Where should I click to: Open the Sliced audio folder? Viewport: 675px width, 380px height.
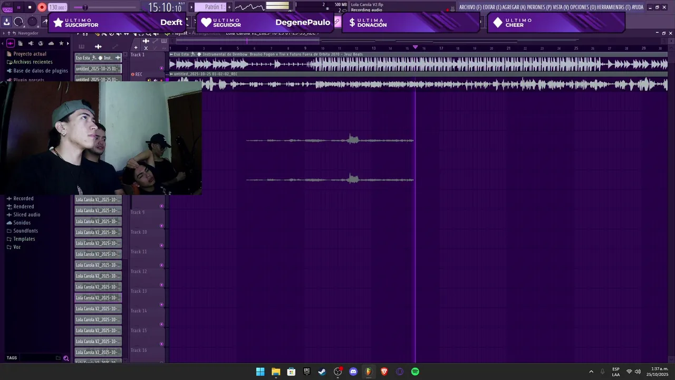pos(23,215)
